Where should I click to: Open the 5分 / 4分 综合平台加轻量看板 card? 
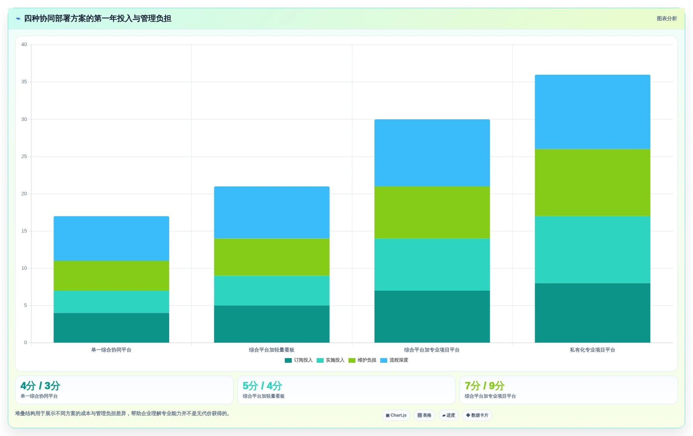(x=346, y=390)
